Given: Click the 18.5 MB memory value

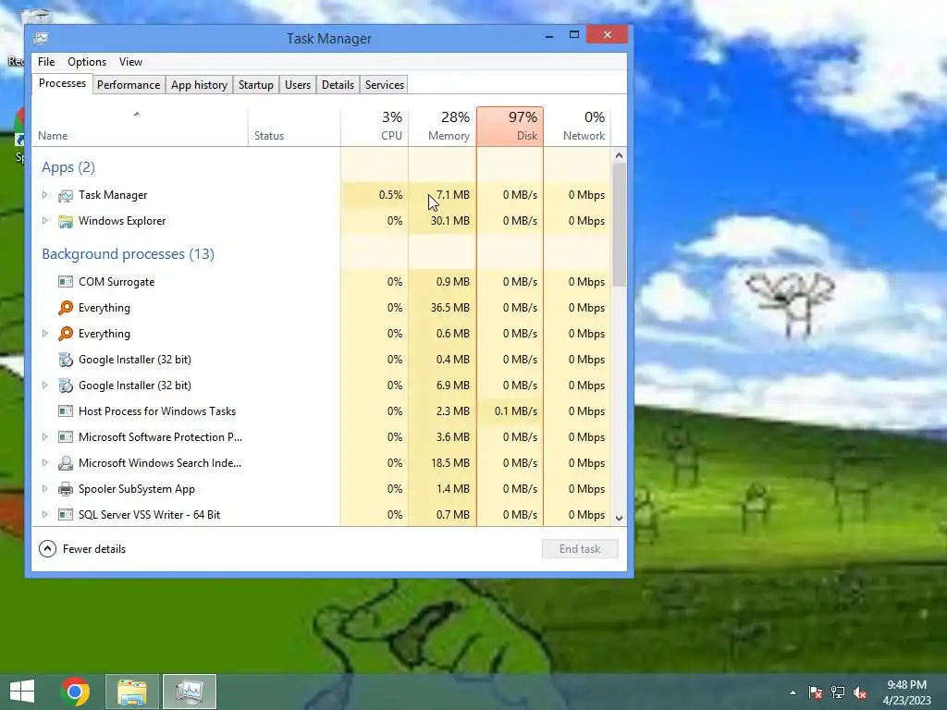Looking at the screenshot, I should pyautogui.click(x=450, y=463).
